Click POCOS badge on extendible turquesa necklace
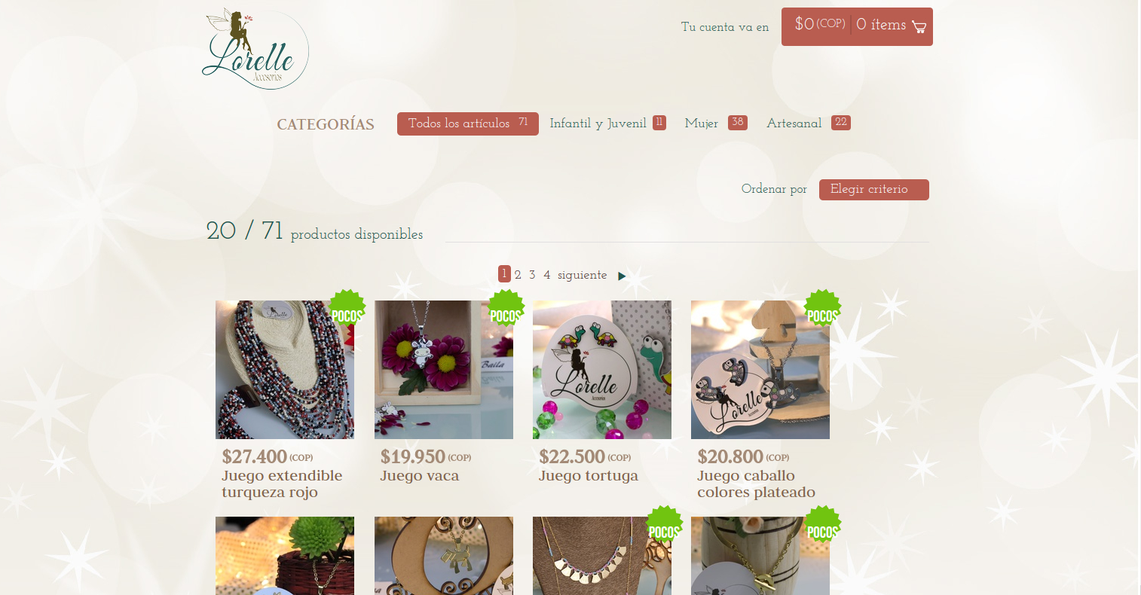 click(347, 308)
